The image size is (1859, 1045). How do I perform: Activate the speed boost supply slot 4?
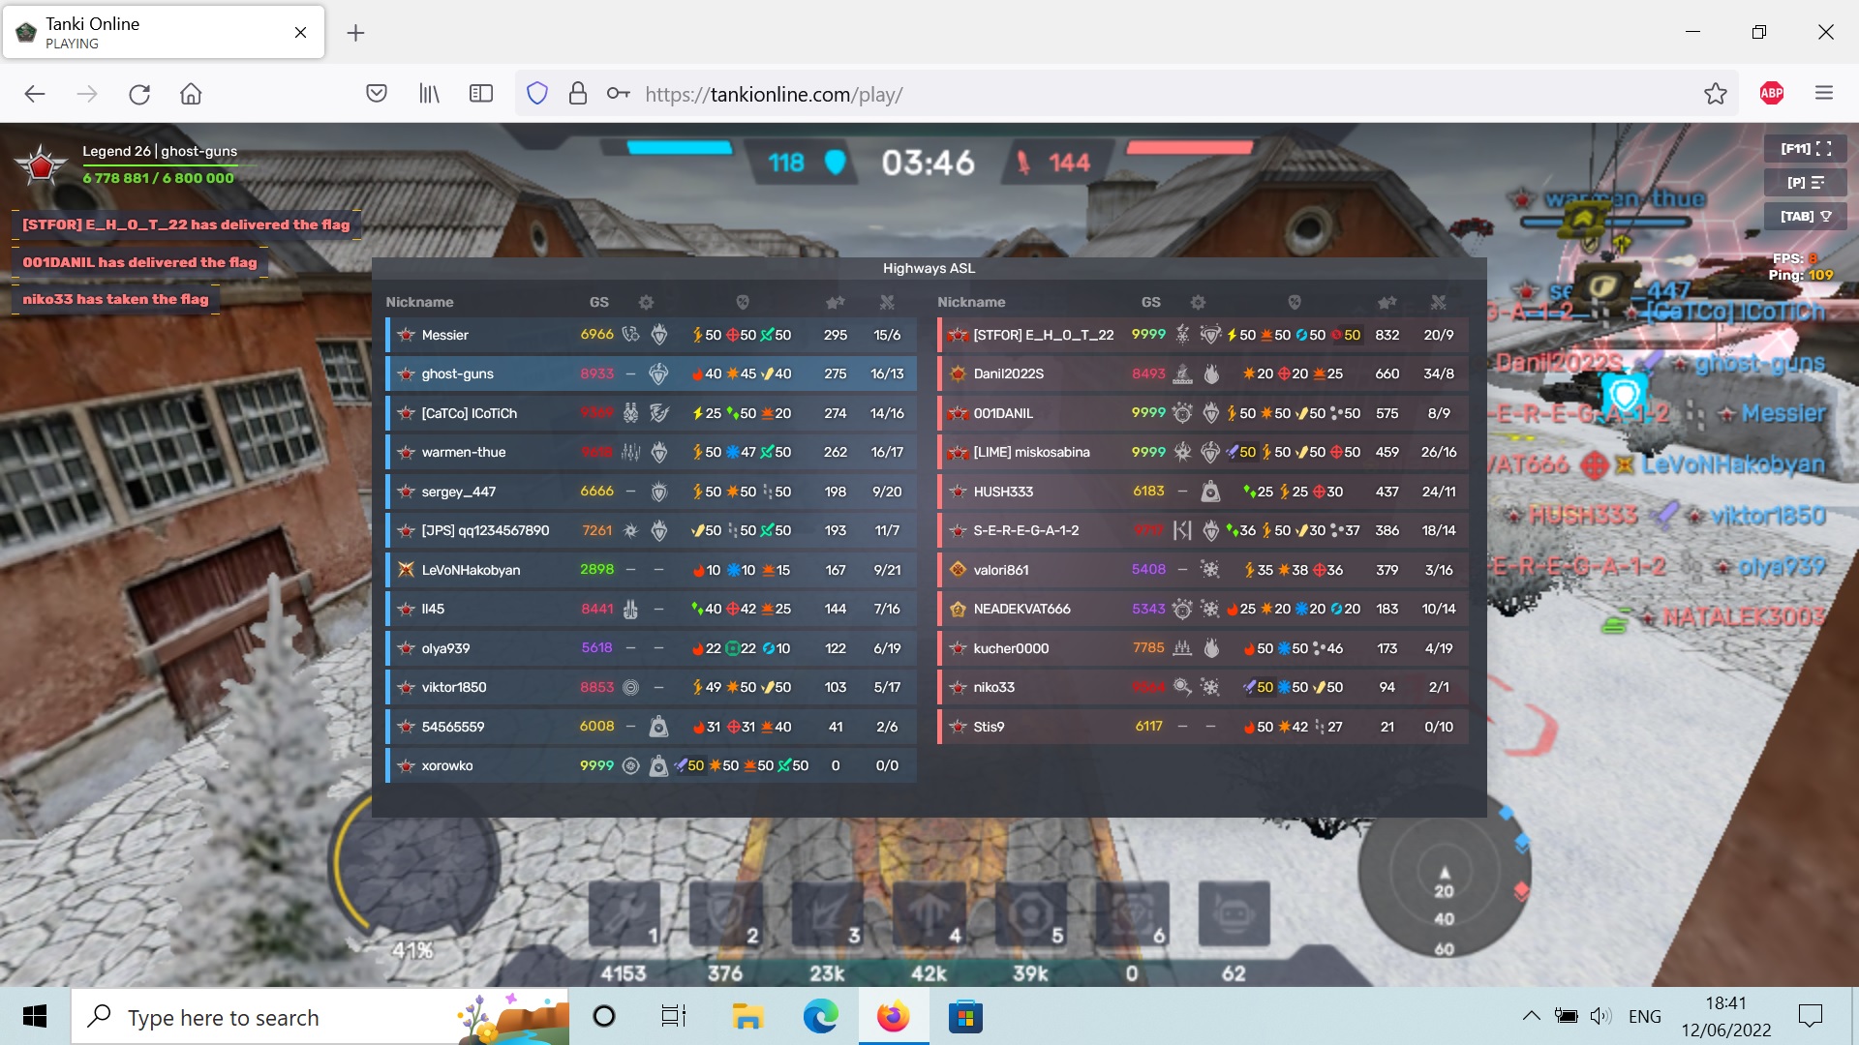pyautogui.click(x=929, y=914)
